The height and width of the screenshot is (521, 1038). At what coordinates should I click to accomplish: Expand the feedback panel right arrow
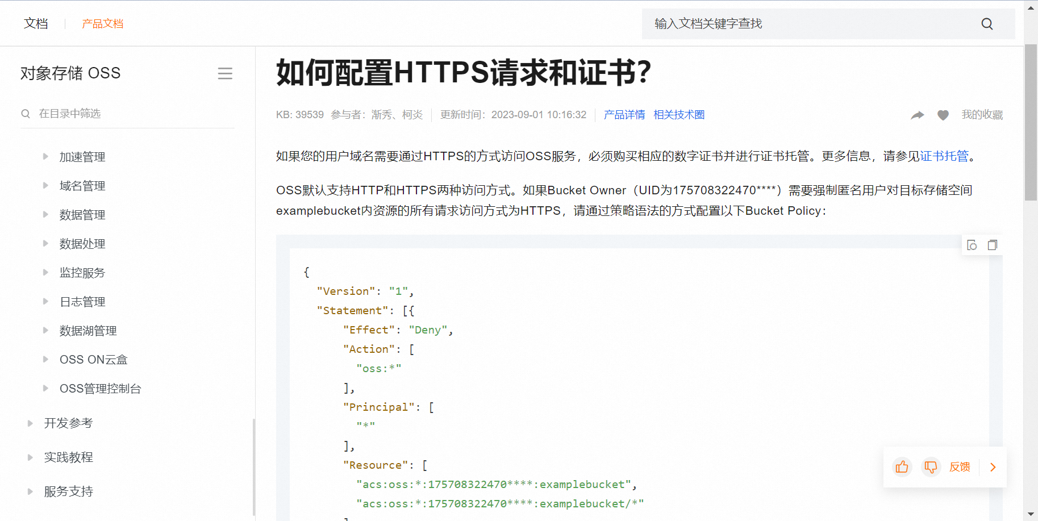[x=993, y=467]
